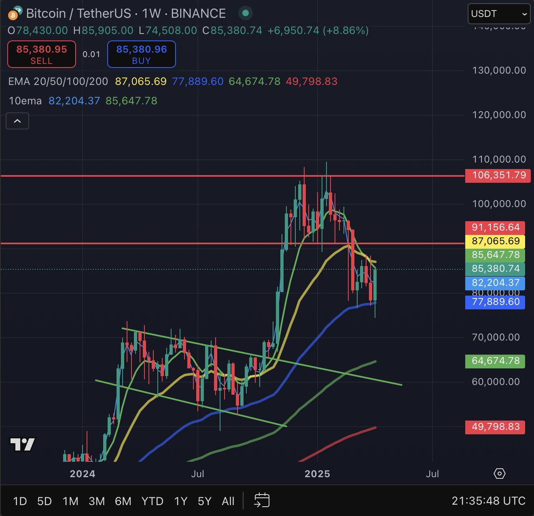Click the green market status dot
534x516 pixels.
(x=245, y=13)
